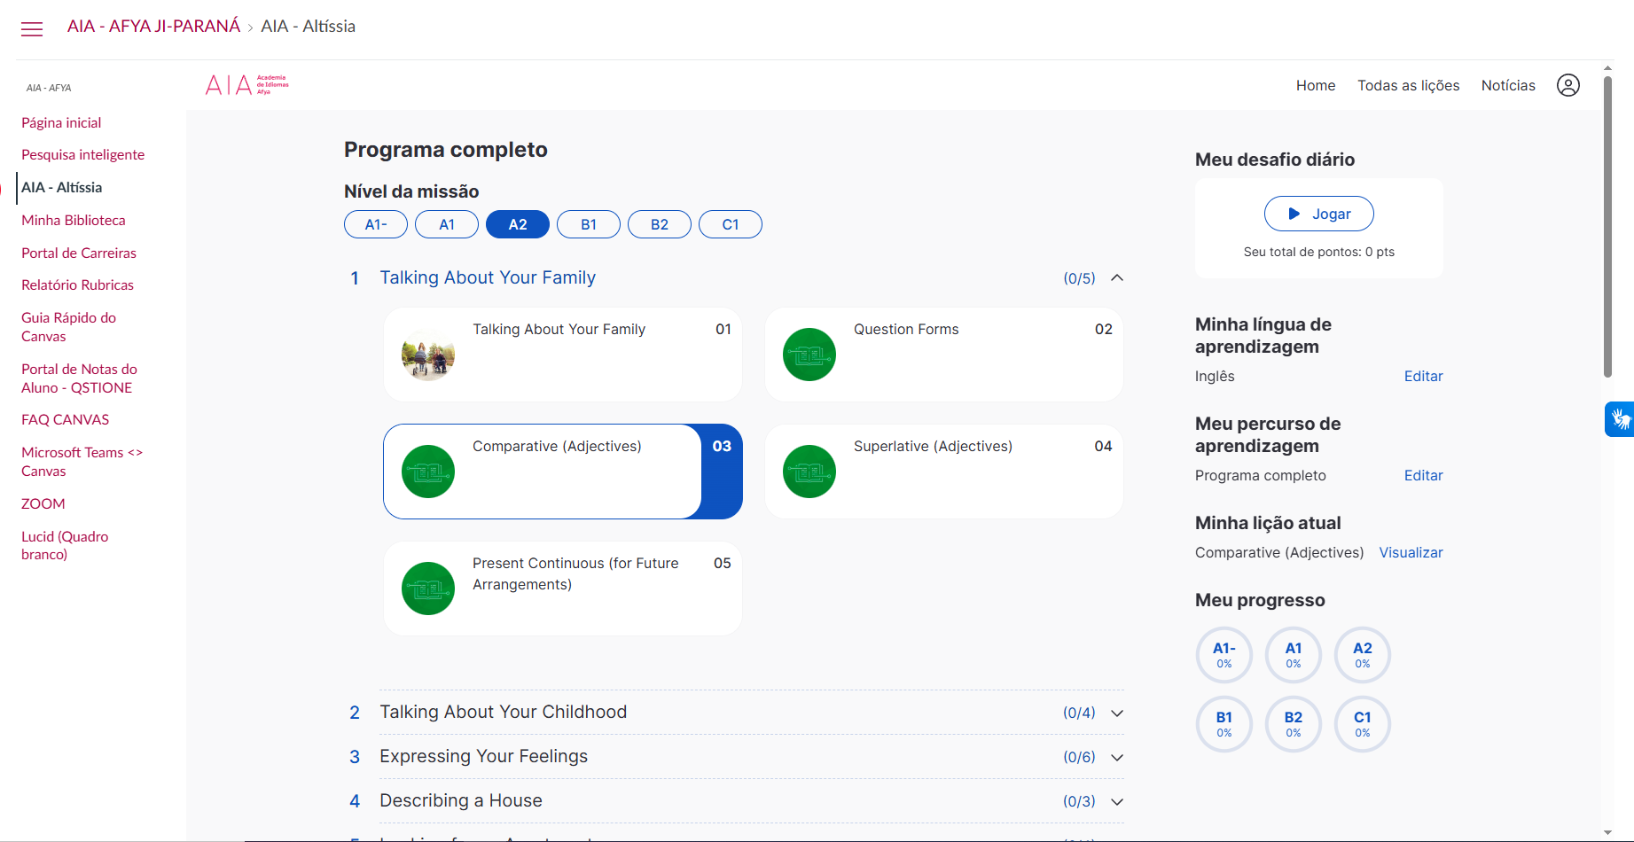1634x842 pixels.
Task: Collapse the Talking About Your Family unit
Action: pyautogui.click(x=1117, y=277)
